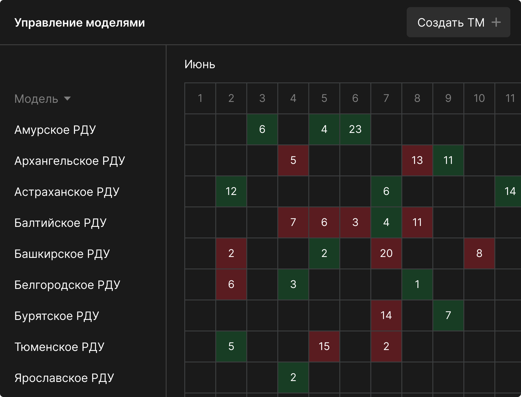521x397 pixels.
Task: Click the Июнь month heading
Action: (200, 64)
